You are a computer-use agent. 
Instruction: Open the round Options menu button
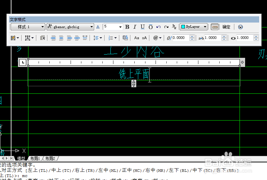click(x=240, y=27)
